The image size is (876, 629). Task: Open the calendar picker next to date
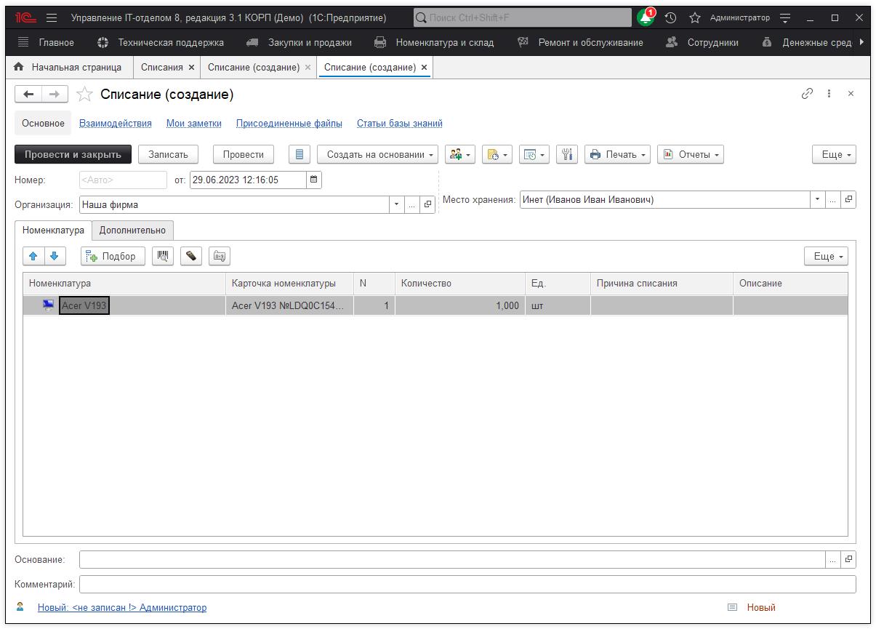tap(313, 180)
